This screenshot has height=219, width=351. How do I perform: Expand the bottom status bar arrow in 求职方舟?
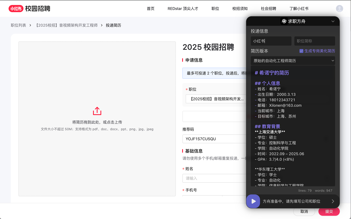click(x=333, y=201)
